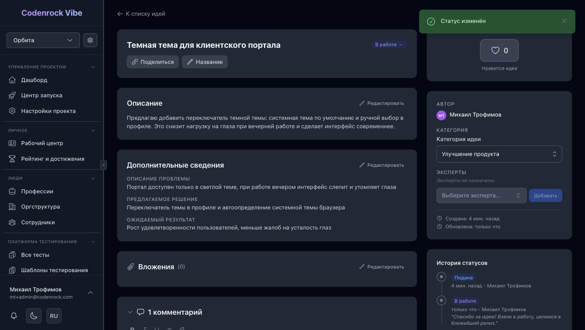Edit the Вложения section
585x330 pixels.
click(382, 267)
